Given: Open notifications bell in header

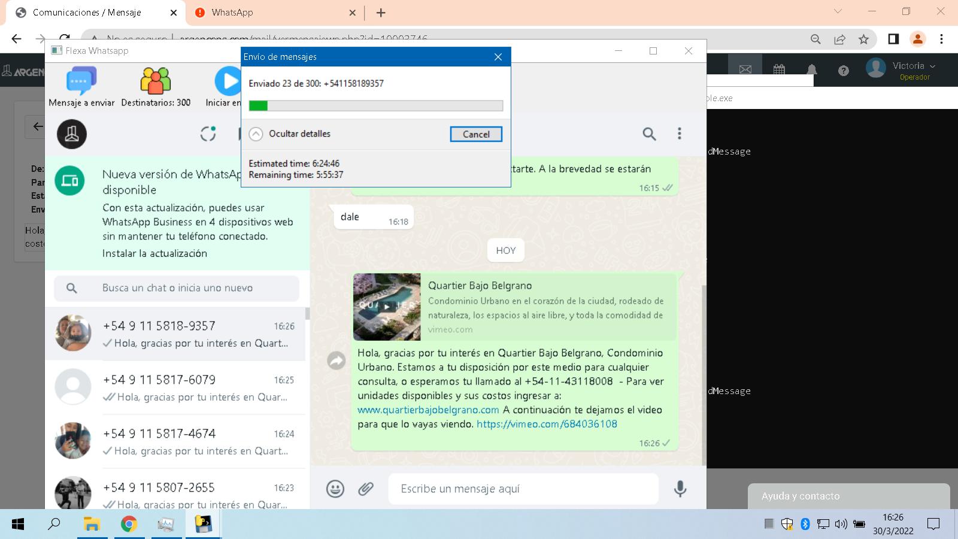Looking at the screenshot, I should point(812,70).
